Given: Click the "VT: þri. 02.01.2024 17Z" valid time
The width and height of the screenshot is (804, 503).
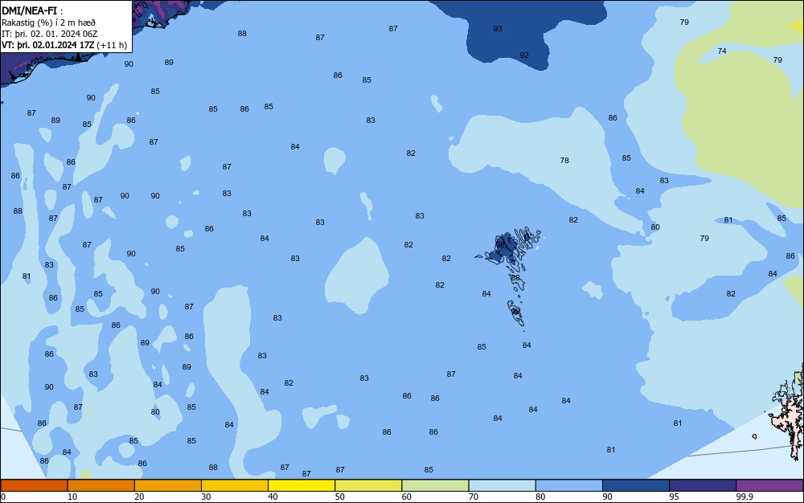Looking at the screenshot, I should pyautogui.click(x=47, y=45).
